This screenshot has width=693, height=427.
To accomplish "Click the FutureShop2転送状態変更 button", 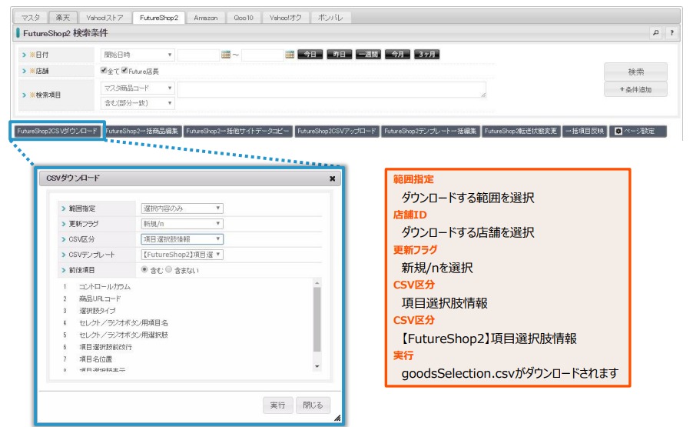I will (521, 132).
